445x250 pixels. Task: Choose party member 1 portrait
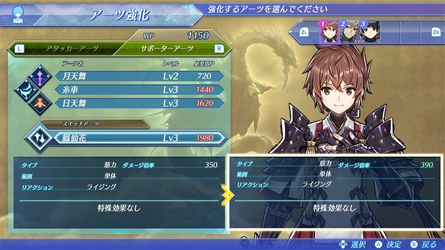click(x=330, y=32)
